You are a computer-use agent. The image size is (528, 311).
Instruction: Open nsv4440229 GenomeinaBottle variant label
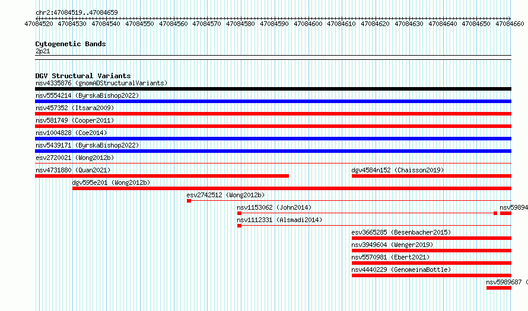[x=401, y=270]
